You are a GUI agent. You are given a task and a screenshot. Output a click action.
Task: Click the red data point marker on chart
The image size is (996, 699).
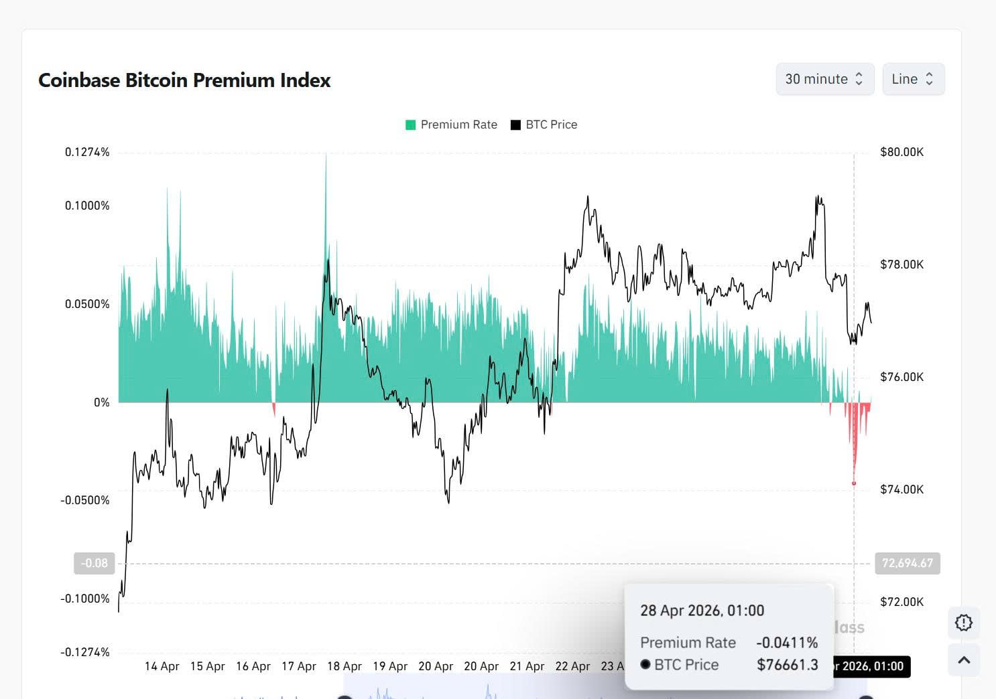click(x=854, y=483)
